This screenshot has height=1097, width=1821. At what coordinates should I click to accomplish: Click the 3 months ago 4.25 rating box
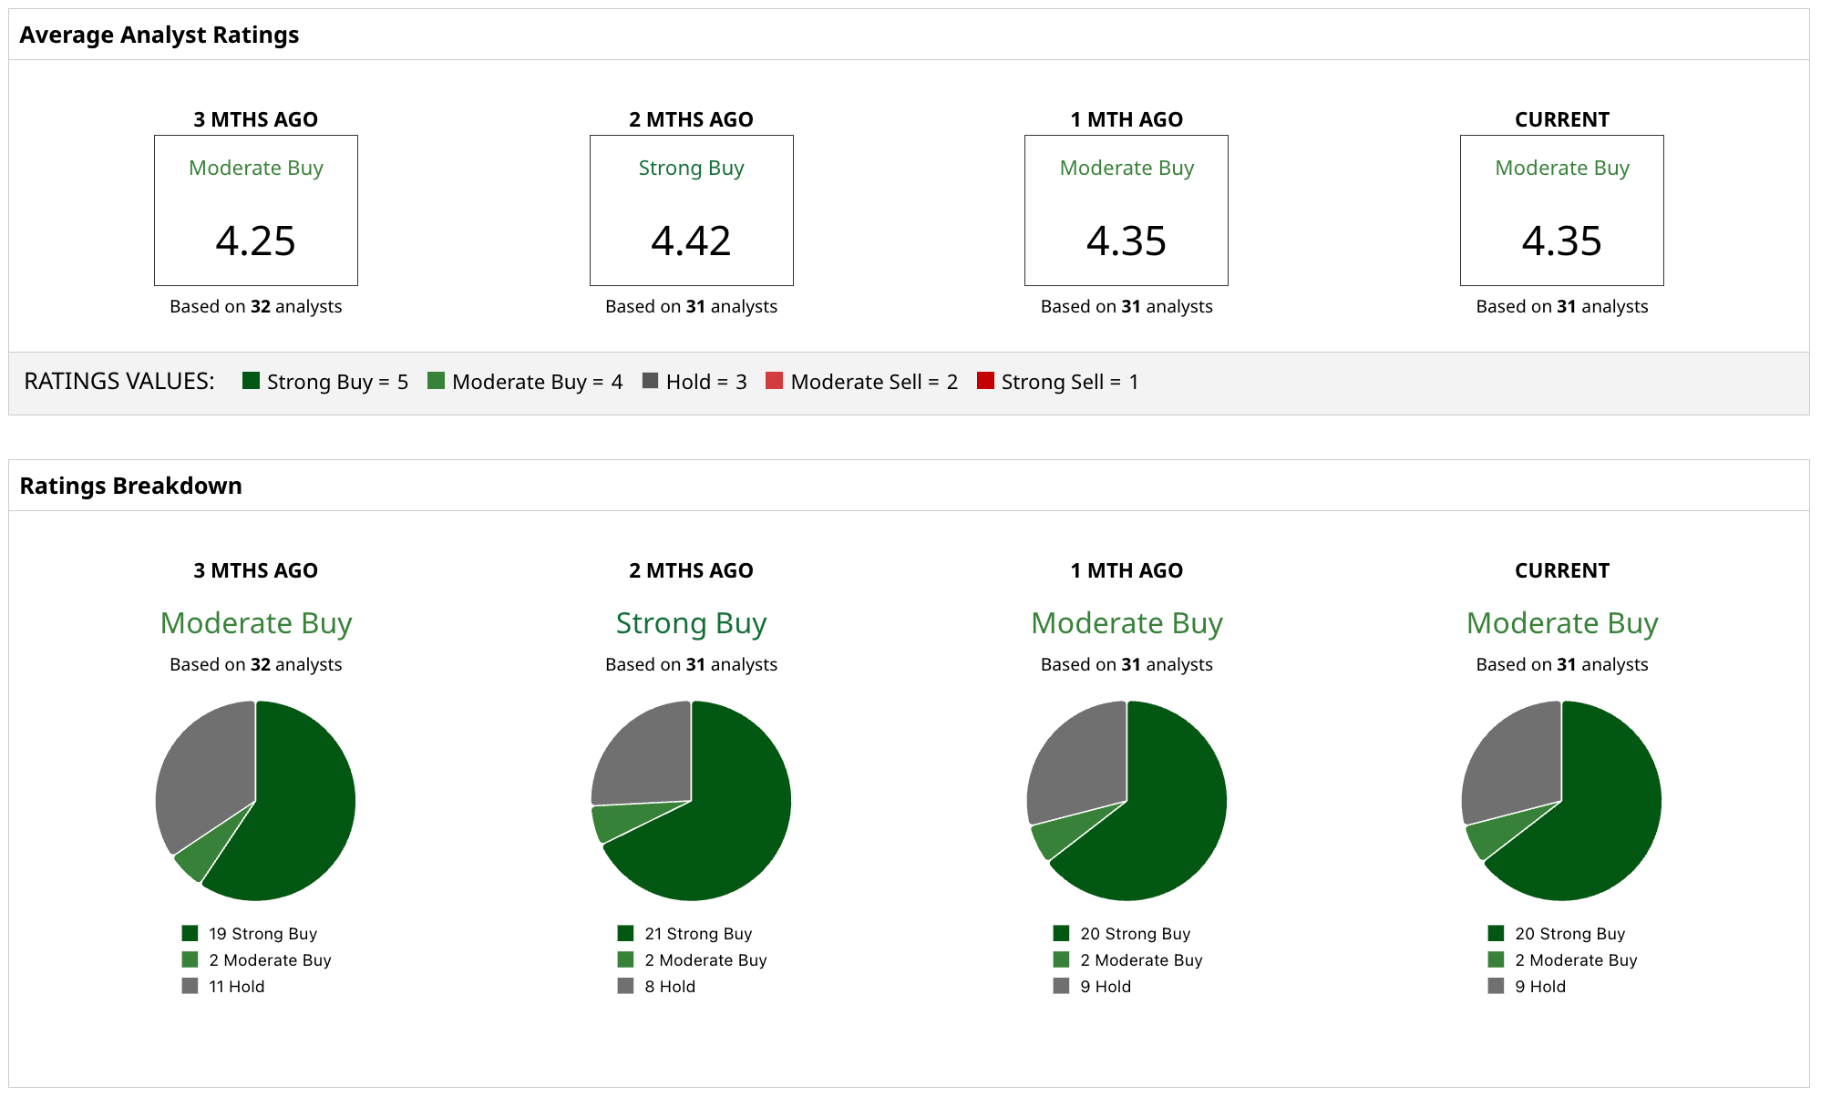[256, 210]
